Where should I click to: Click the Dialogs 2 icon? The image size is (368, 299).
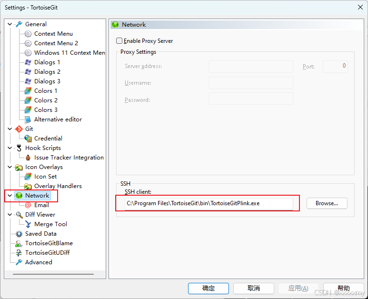pyautogui.click(x=28, y=72)
